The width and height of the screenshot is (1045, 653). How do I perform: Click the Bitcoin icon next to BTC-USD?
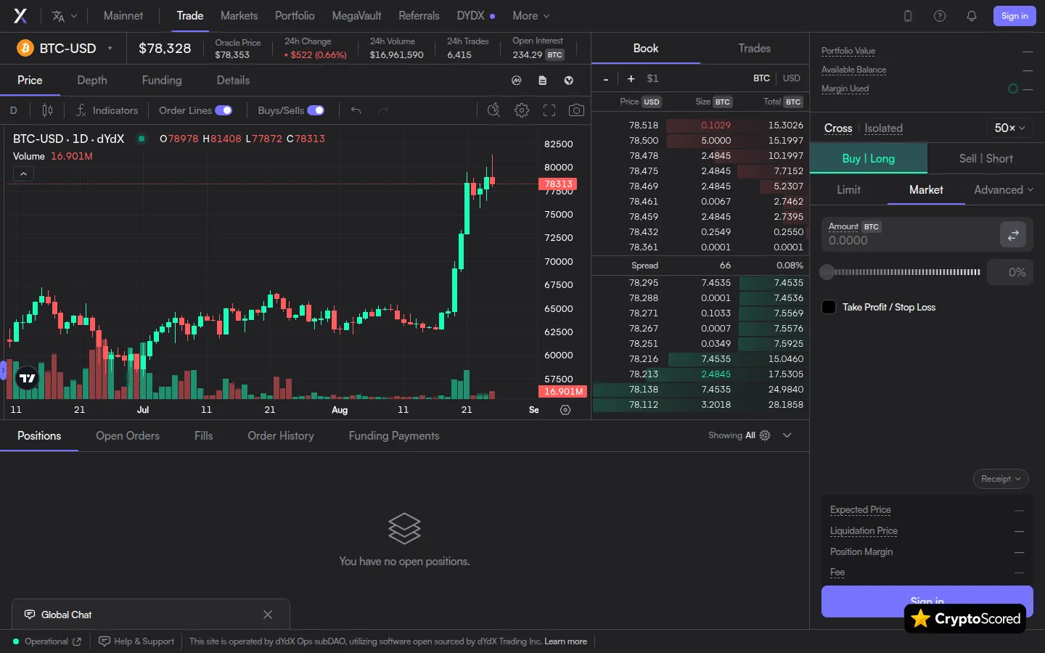tap(25, 49)
